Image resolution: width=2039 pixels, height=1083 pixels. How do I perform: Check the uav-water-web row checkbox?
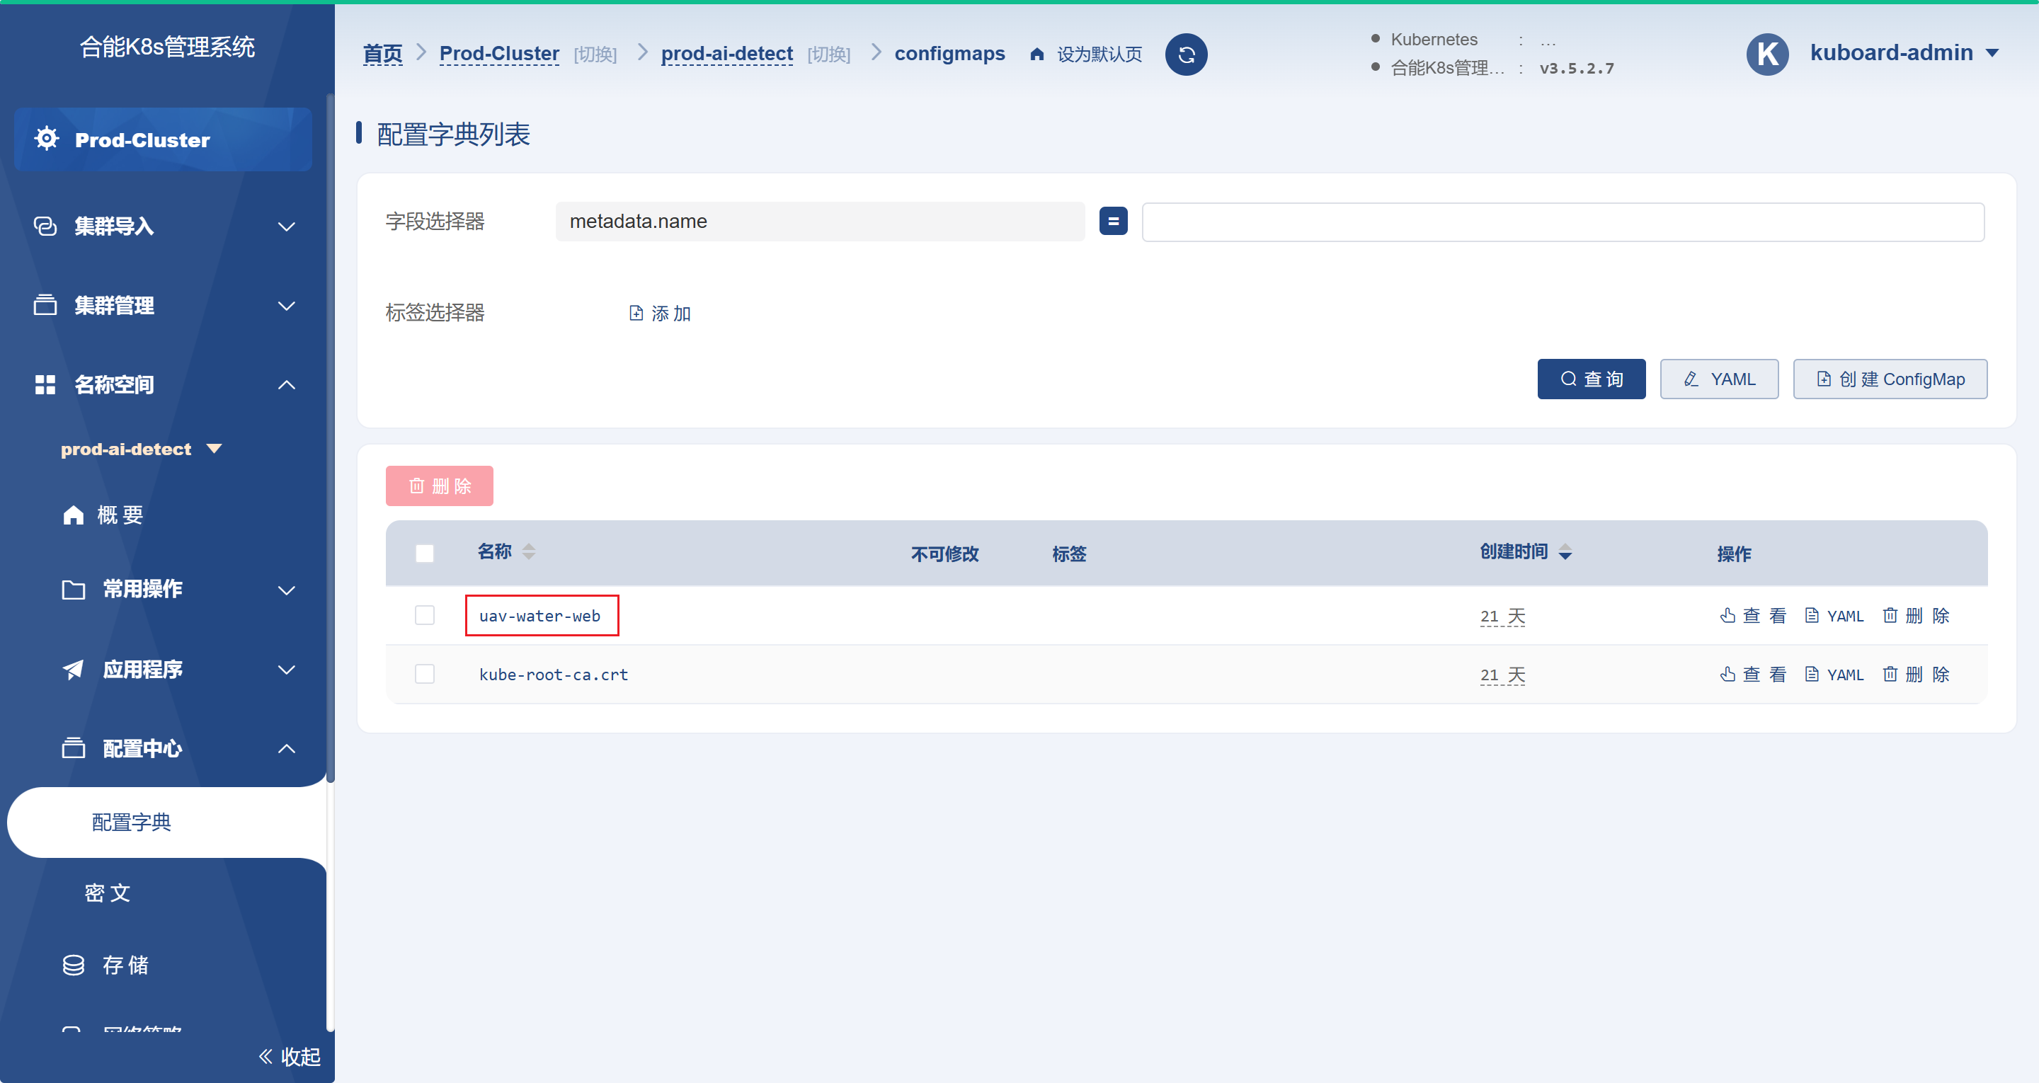[424, 615]
